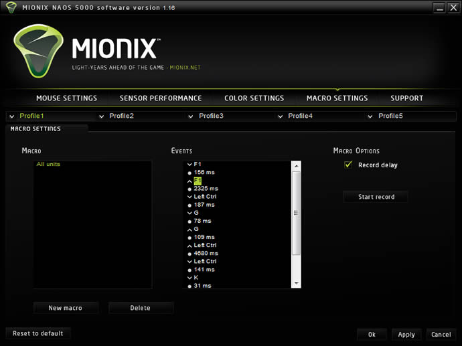This screenshot has height=346, width=462.
Task: Select the highlighted F1 key-up event
Action: (x=198, y=181)
